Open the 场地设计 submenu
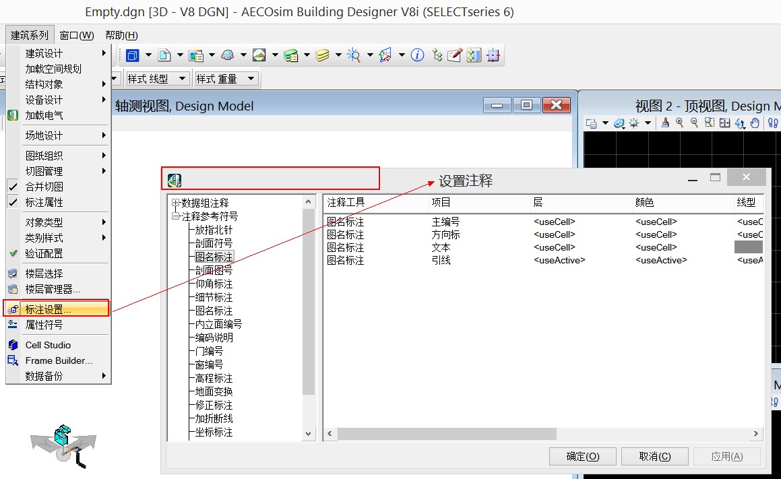The image size is (781, 479). coord(57,135)
